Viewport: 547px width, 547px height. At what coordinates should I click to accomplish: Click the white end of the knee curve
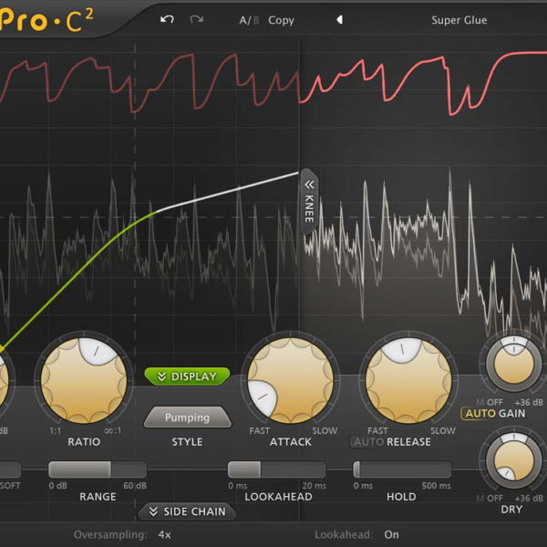pyautogui.click(x=297, y=172)
